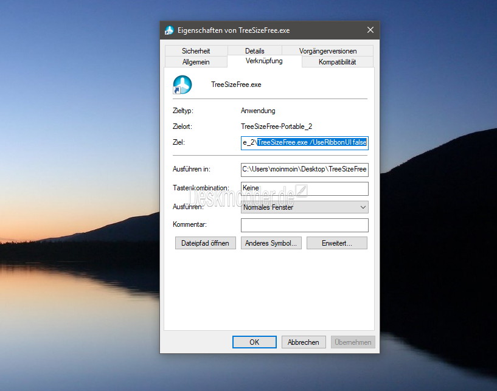
Task: Confirm with the OK button
Action: point(254,342)
